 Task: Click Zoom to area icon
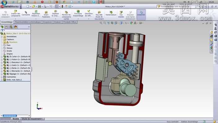tap(105, 23)
